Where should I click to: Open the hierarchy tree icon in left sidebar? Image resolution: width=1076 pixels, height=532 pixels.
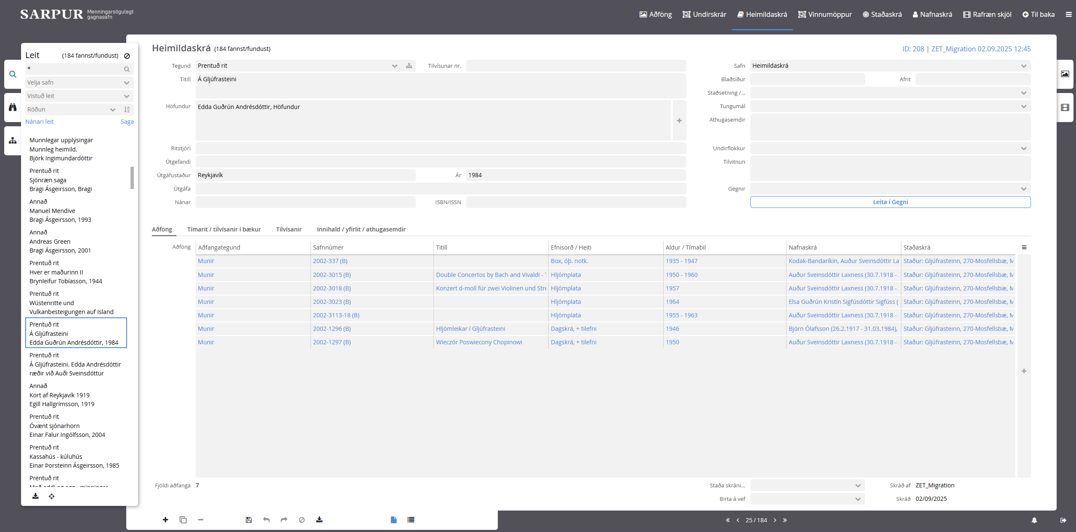pyautogui.click(x=13, y=141)
